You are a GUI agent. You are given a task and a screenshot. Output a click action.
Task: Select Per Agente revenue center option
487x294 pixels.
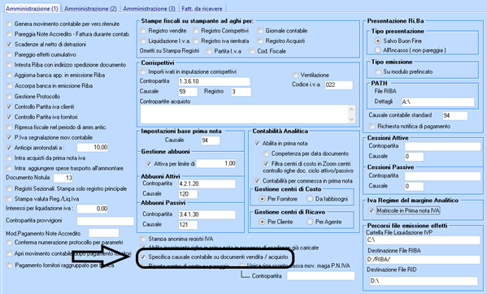pos(310,222)
